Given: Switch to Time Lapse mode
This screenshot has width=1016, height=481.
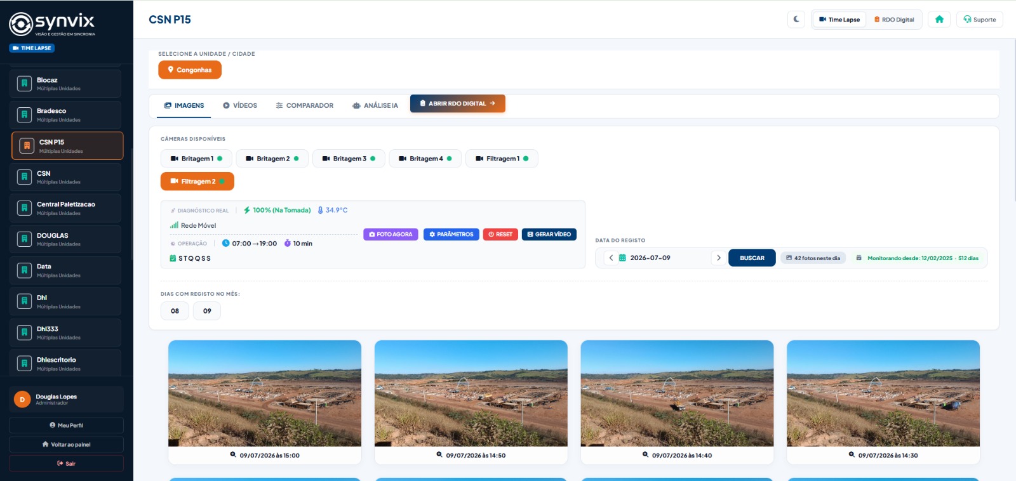Looking at the screenshot, I should (839, 19).
